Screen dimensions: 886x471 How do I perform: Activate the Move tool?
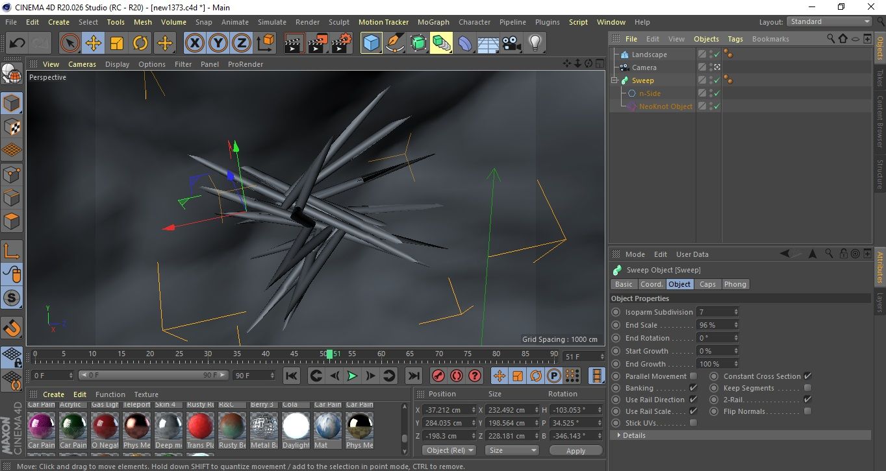pyautogui.click(x=94, y=43)
